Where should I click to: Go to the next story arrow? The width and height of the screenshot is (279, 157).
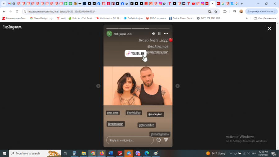[x=177, y=86]
